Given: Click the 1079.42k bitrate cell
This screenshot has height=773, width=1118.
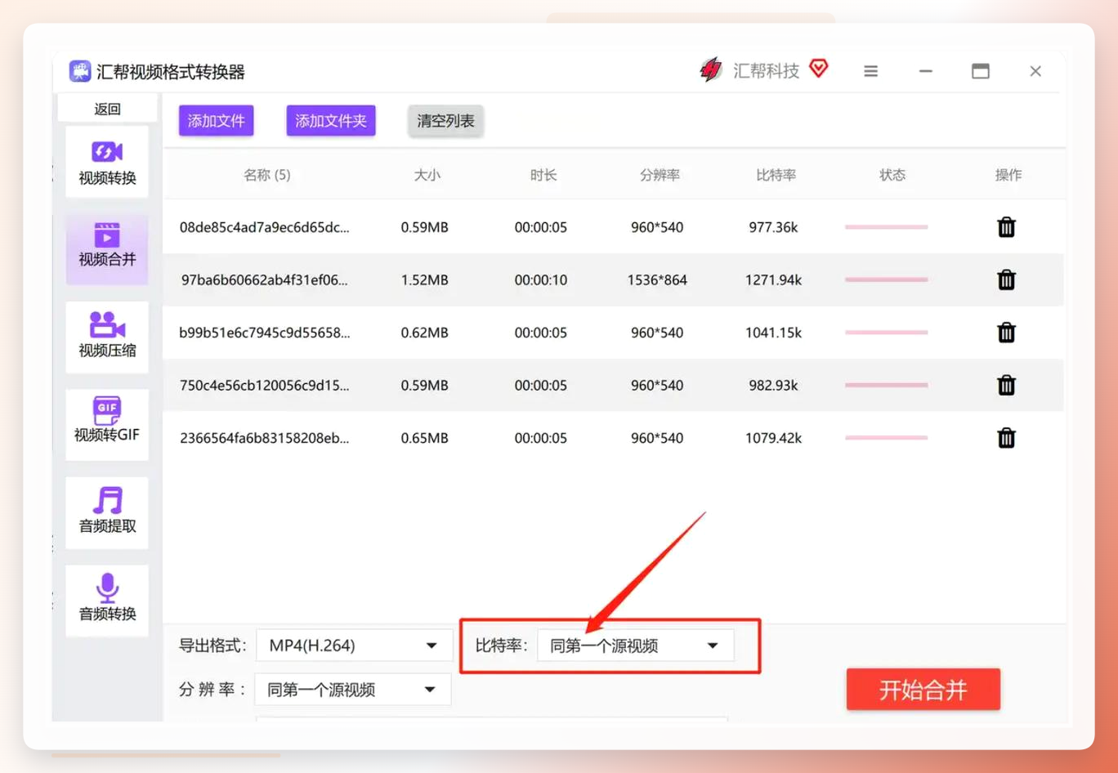Looking at the screenshot, I should point(773,438).
